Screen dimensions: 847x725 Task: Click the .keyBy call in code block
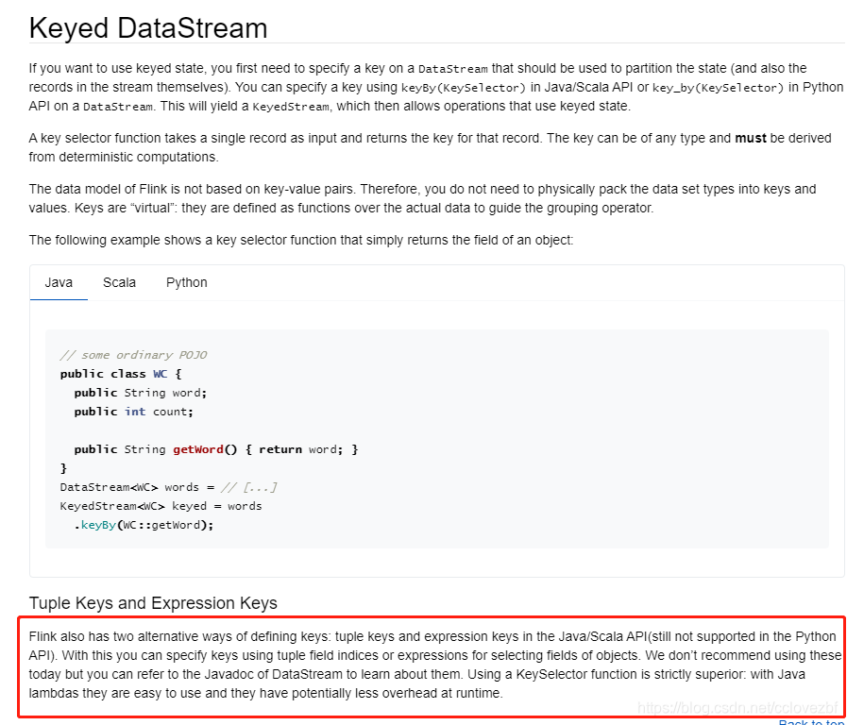95,525
